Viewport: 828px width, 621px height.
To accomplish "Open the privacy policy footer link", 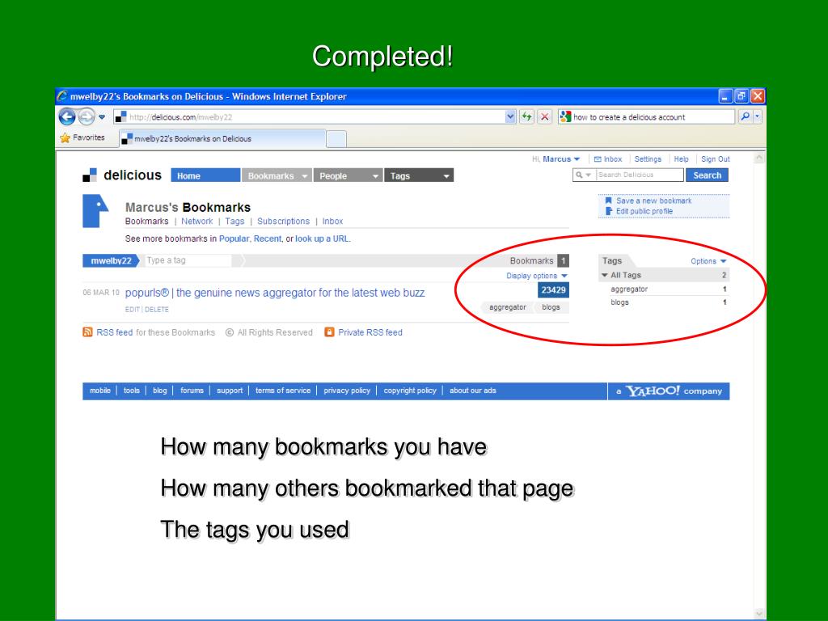I will 347,391.
